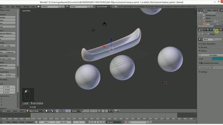Toggle Cube visibility eye in outliner
The image size is (223, 125).
217,24
